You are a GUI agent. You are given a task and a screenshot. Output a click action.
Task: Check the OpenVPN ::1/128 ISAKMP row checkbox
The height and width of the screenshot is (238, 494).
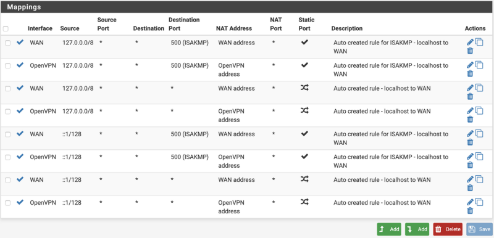pyautogui.click(x=7, y=157)
